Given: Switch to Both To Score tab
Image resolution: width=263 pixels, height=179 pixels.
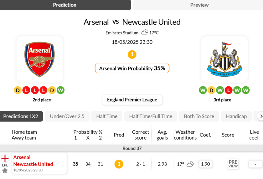Looking at the screenshot, I should [199, 116].
